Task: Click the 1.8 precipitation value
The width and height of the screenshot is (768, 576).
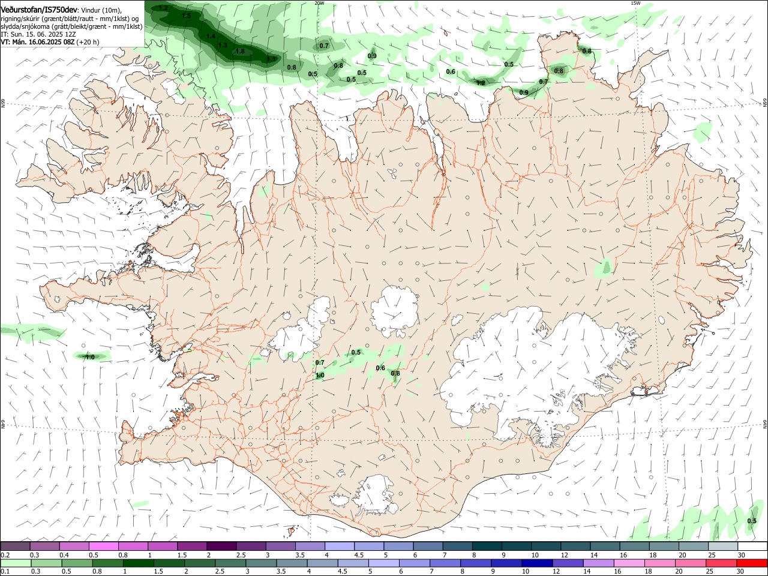Action: pos(240,51)
